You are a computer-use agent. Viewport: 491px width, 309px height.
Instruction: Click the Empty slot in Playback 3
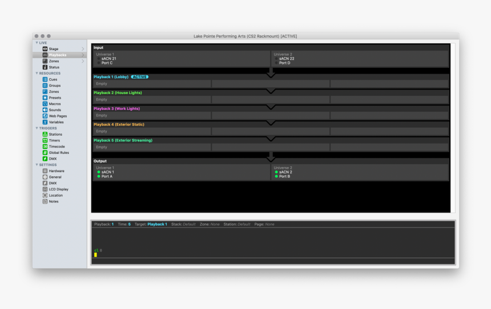(x=152, y=115)
